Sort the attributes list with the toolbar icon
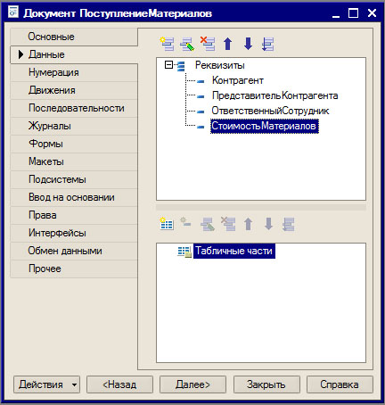Viewport: 385px width, 405px height. [267, 44]
